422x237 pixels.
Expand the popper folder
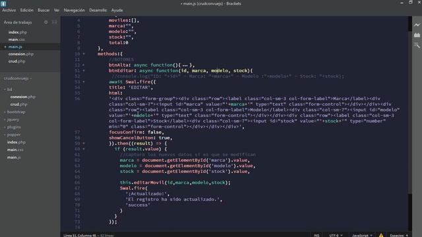[5, 134]
